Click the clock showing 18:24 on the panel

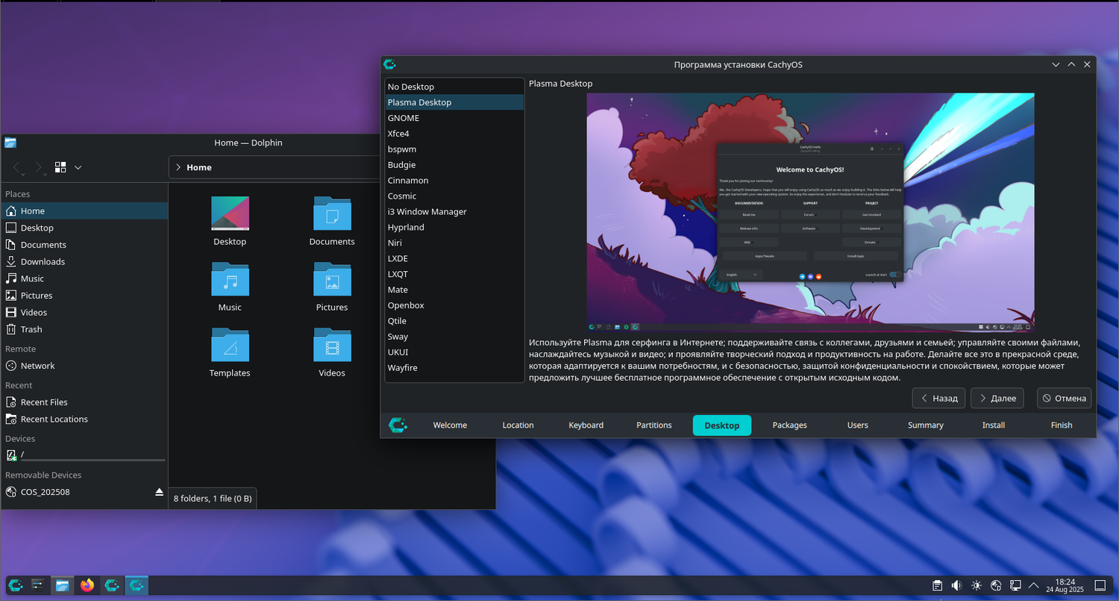(x=1065, y=585)
